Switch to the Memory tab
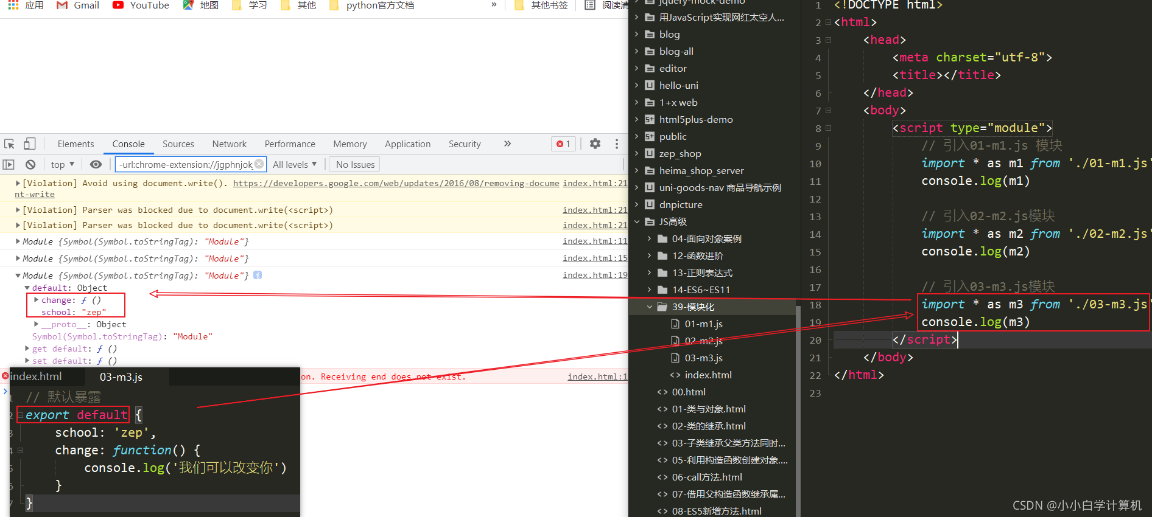1152x517 pixels. [350, 144]
